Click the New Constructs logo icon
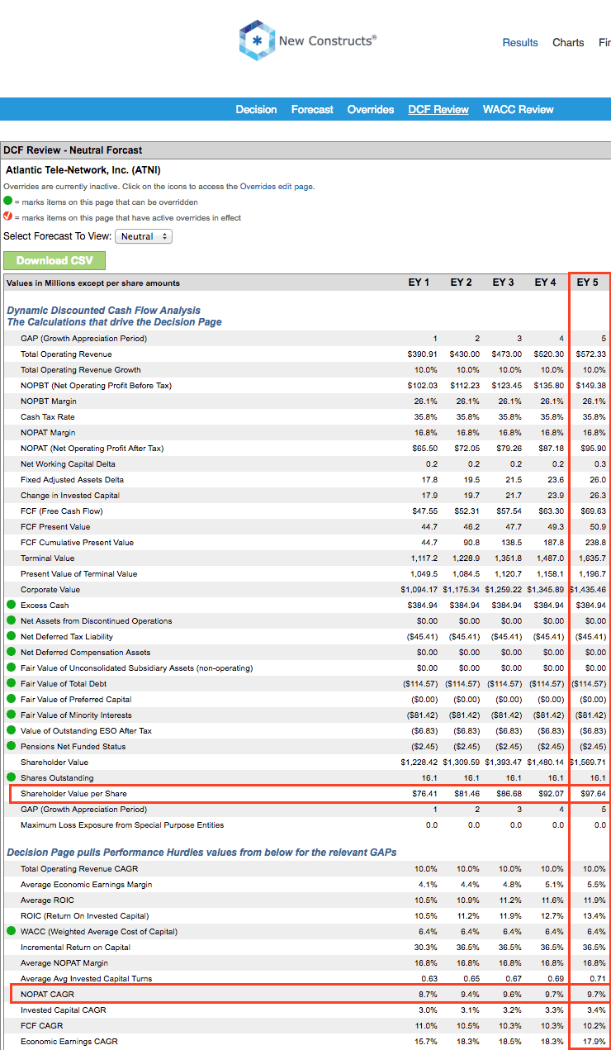This screenshot has height=1050, width=611. [x=257, y=40]
